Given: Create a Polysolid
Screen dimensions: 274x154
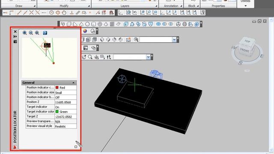Looking at the screenshot, I should coord(63,24).
